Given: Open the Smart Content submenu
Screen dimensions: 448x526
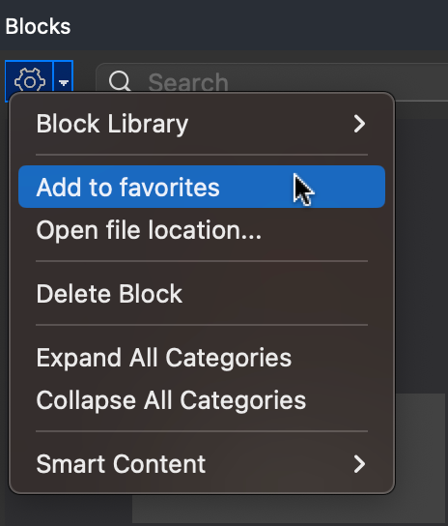Looking at the screenshot, I should click(x=202, y=464).
